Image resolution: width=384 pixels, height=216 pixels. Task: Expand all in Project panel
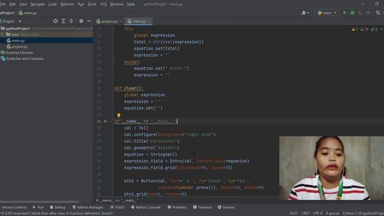point(64,22)
